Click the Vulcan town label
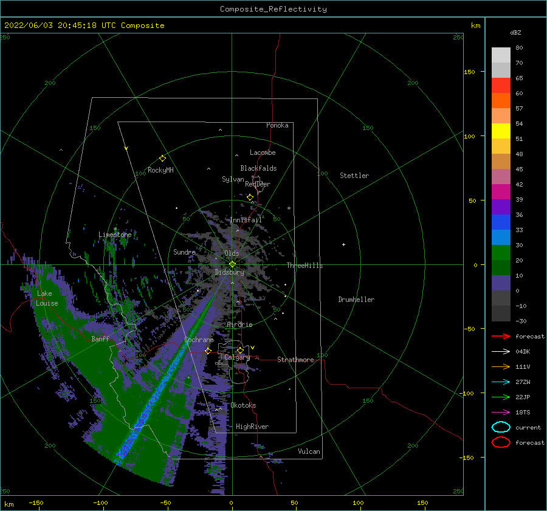The width and height of the screenshot is (547, 511). (x=309, y=451)
